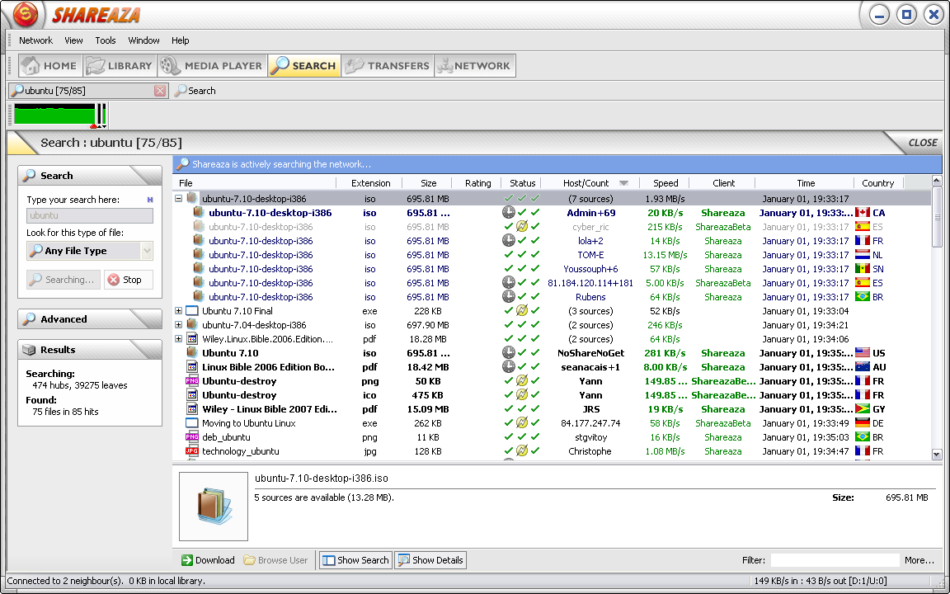Open the More... filter options
The width and height of the screenshot is (950, 594).
(x=919, y=560)
